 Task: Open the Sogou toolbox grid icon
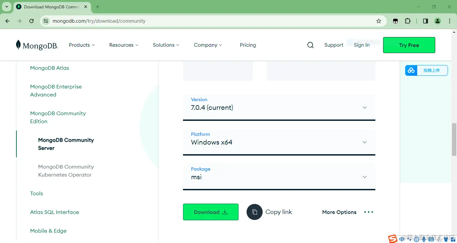coord(453,239)
